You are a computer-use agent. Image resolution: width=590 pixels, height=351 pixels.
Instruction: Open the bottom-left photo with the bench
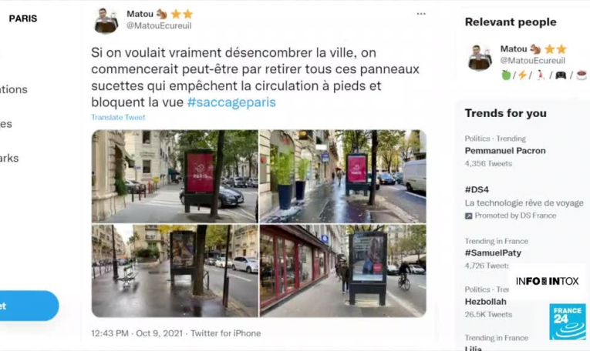175,271
